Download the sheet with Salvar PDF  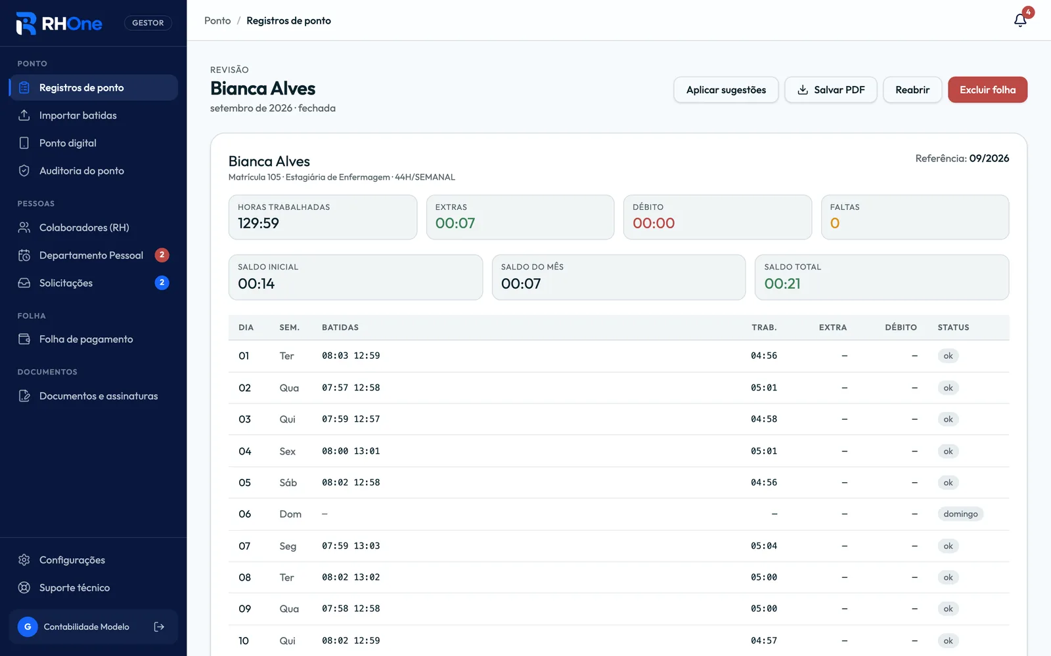(x=831, y=90)
